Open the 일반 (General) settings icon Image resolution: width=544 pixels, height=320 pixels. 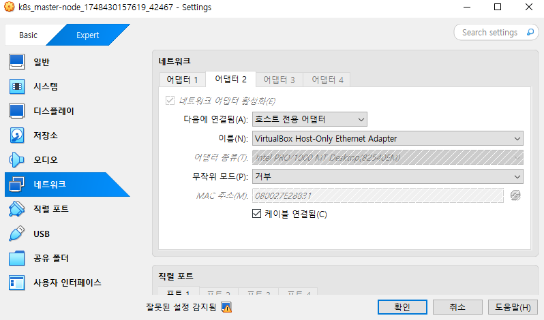click(17, 62)
